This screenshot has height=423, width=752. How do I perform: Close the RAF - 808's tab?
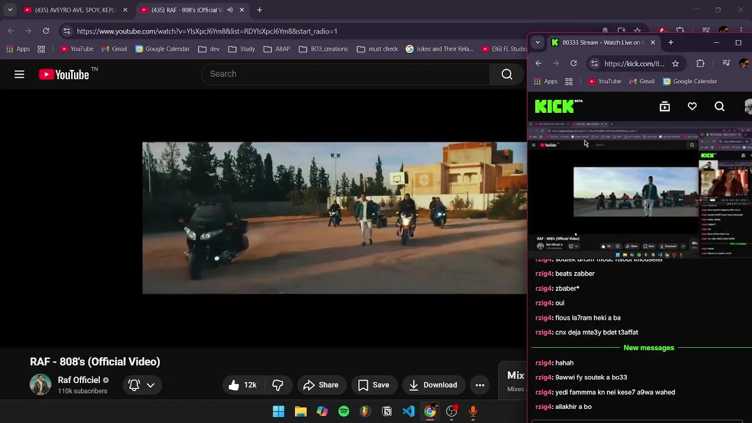(x=241, y=10)
